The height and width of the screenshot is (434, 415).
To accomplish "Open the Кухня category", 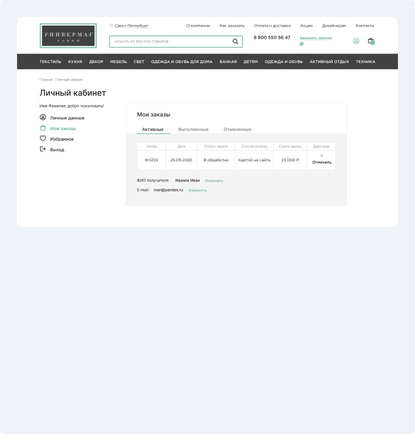I will (x=75, y=62).
